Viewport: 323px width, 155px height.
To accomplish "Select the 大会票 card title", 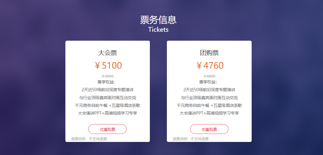I will pyautogui.click(x=107, y=53).
